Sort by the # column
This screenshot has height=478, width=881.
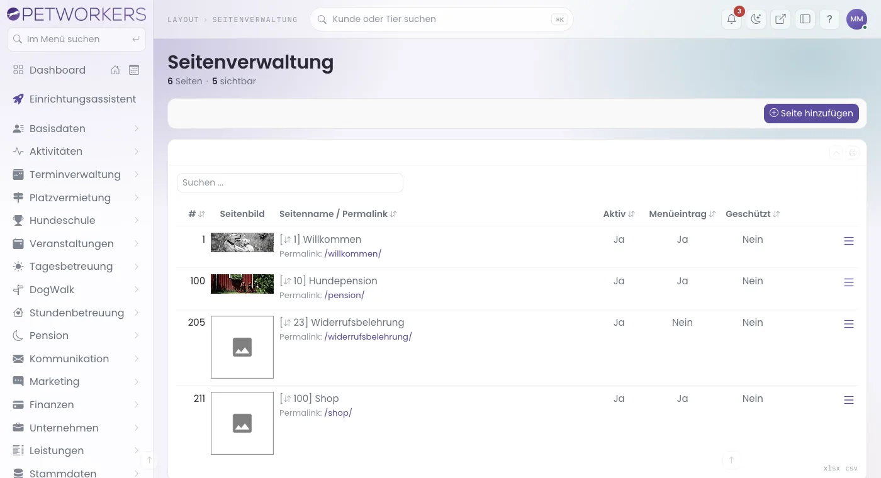click(197, 214)
